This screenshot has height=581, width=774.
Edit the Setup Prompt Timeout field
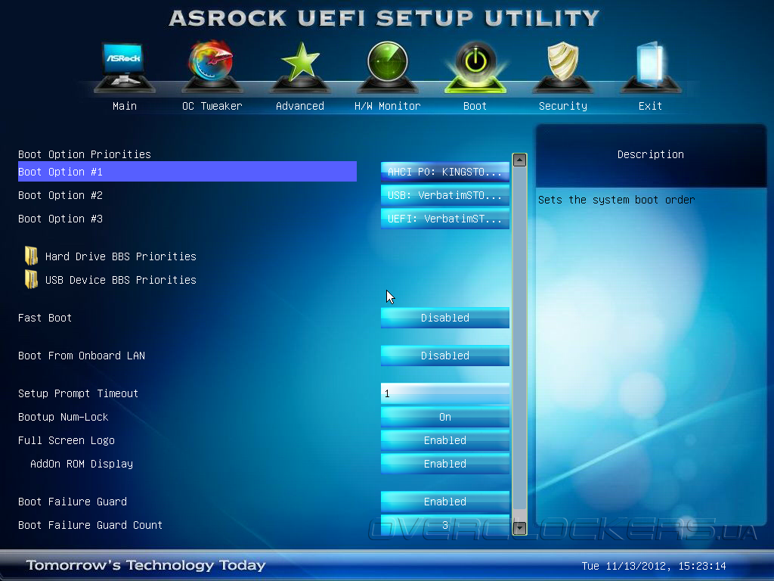pyautogui.click(x=444, y=393)
